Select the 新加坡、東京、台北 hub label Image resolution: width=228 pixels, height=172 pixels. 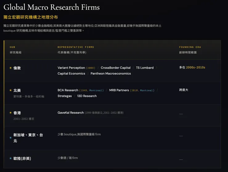point(28,138)
